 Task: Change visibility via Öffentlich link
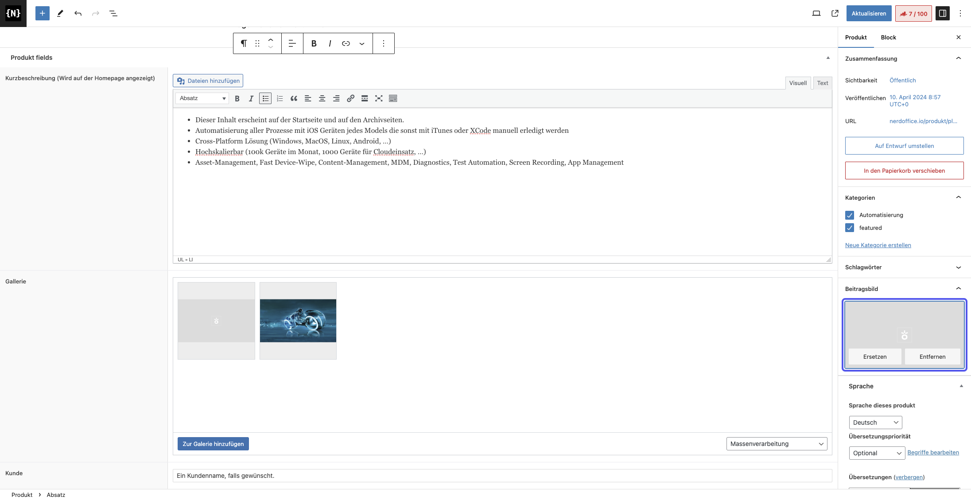[902, 80]
